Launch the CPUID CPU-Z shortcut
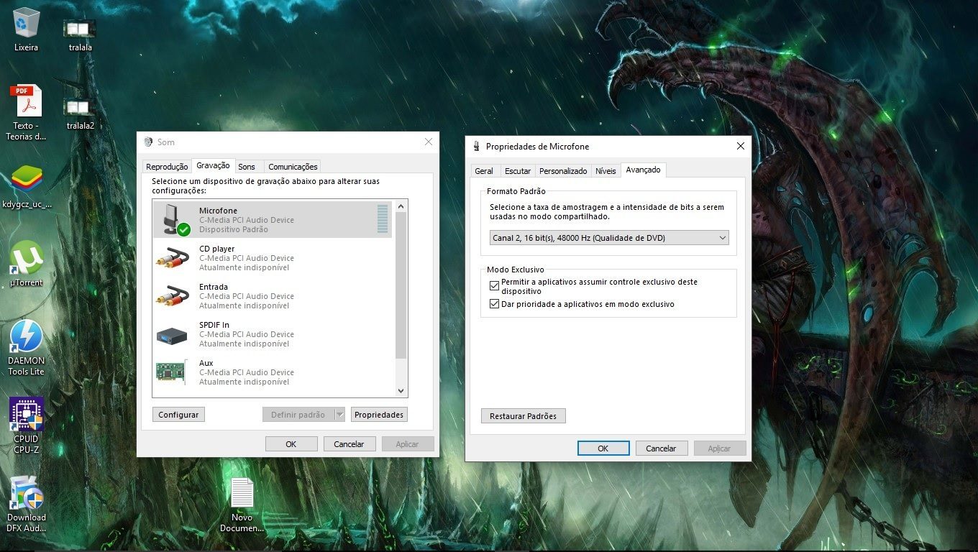Viewport: 978px width, 552px height. (27, 425)
